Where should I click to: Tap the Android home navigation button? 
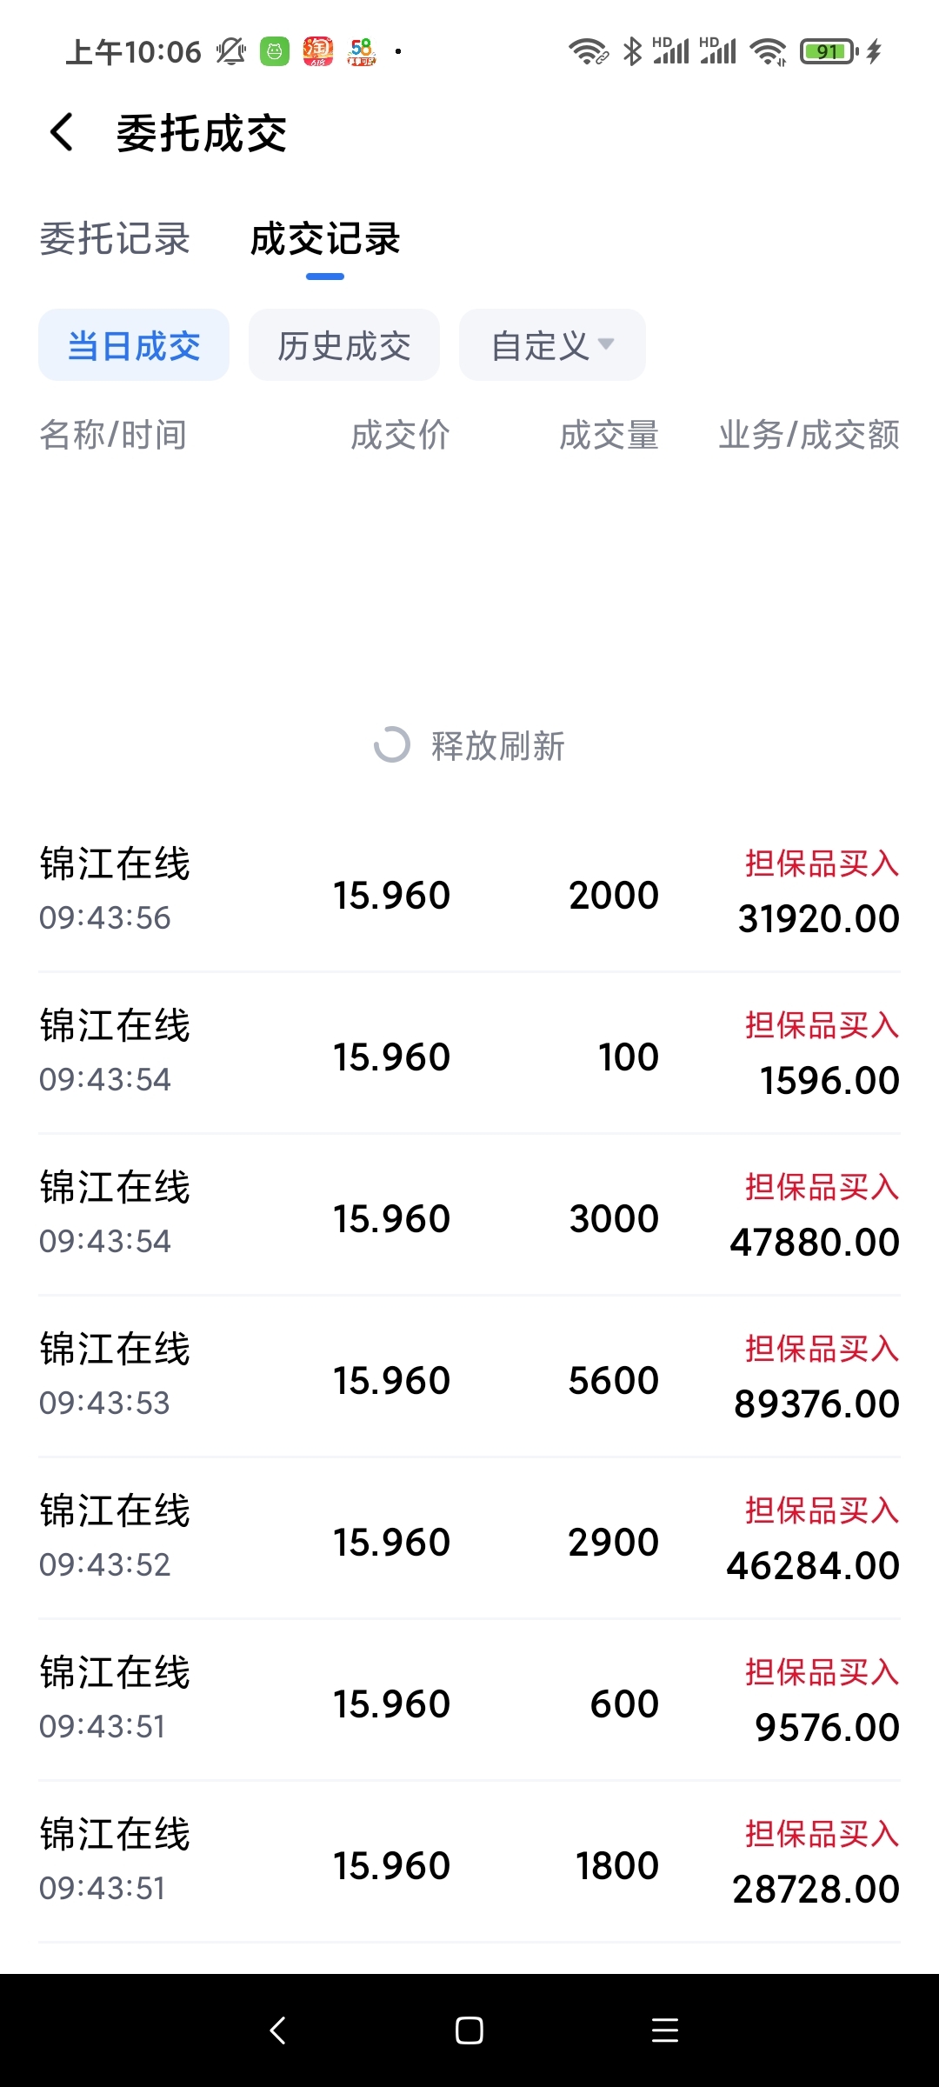(469, 2030)
